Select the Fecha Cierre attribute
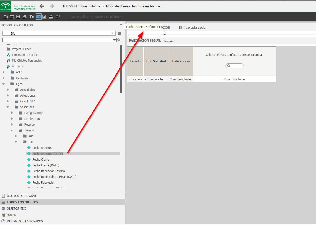The width and height of the screenshot is (316, 225). click(x=41, y=160)
